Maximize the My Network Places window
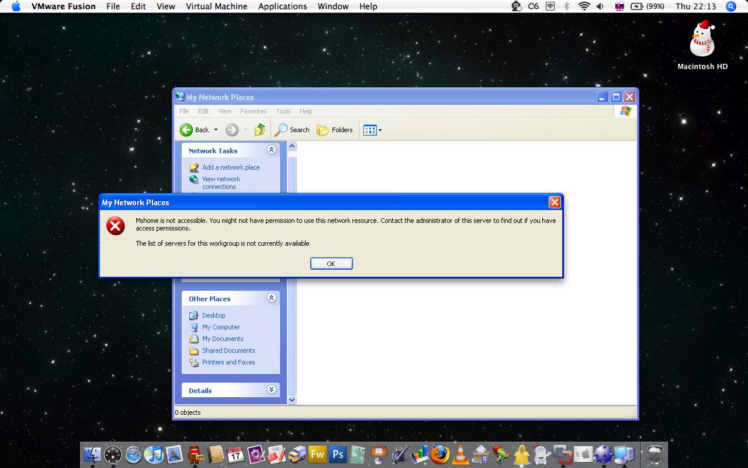This screenshot has height=468, width=748. point(616,97)
